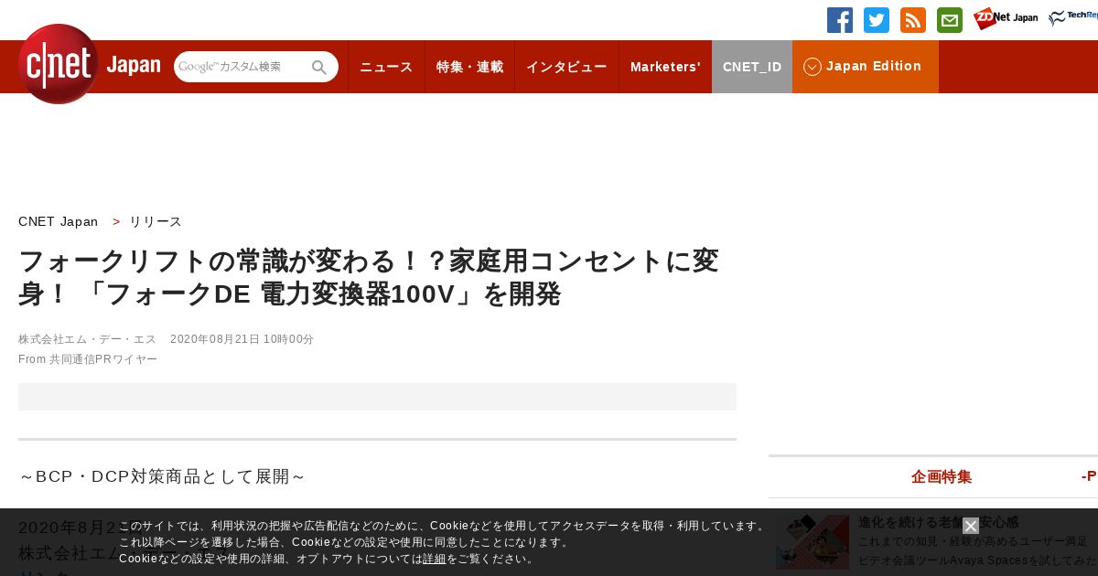The height and width of the screenshot is (576, 1098).
Task: Click the From 共同通信PRワイヤー text
Action: click(88, 359)
